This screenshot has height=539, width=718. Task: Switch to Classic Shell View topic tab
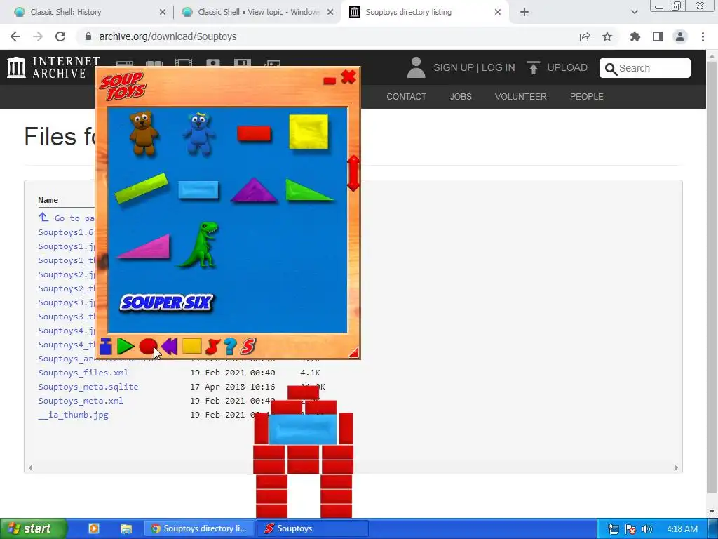pos(257,12)
